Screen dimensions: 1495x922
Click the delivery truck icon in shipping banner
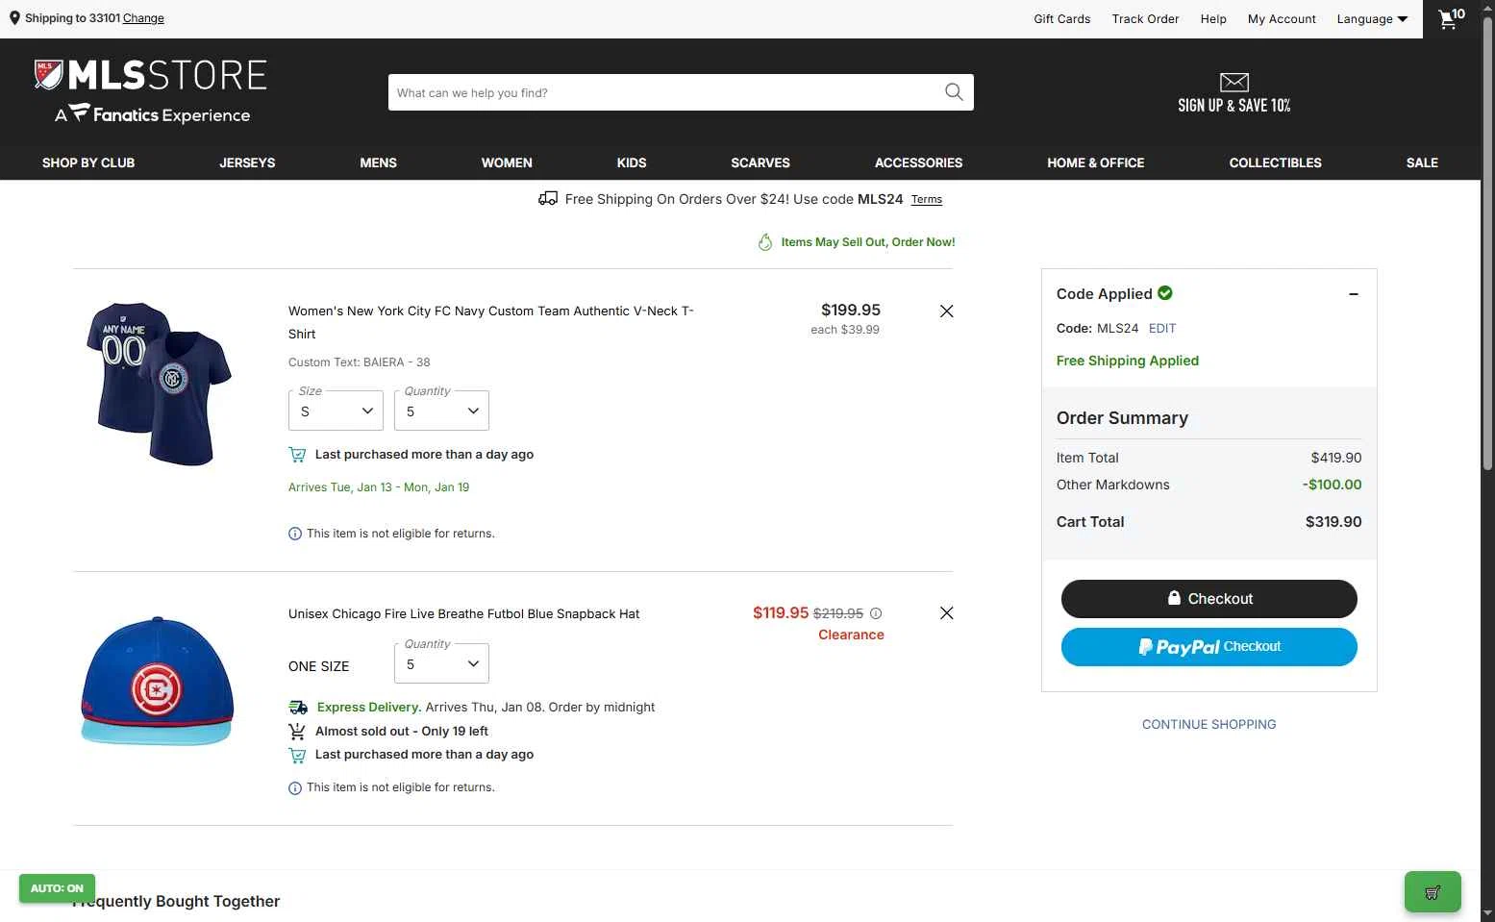coord(548,198)
